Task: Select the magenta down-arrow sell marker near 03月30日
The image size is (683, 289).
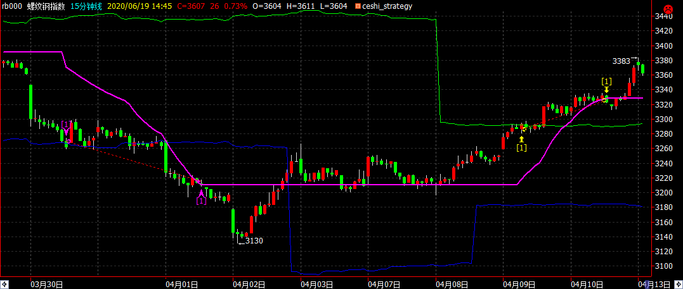Action: pyautogui.click(x=66, y=128)
